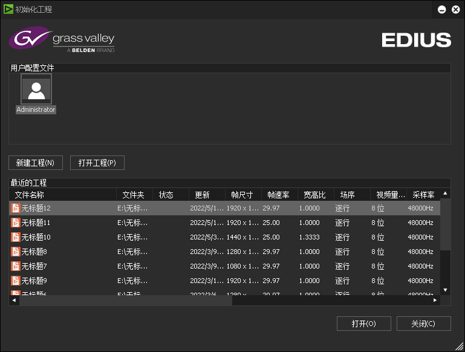This screenshot has width=465, height=352.
Task: Sort by the 宽高比 column header
Action: tap(316, 195)
